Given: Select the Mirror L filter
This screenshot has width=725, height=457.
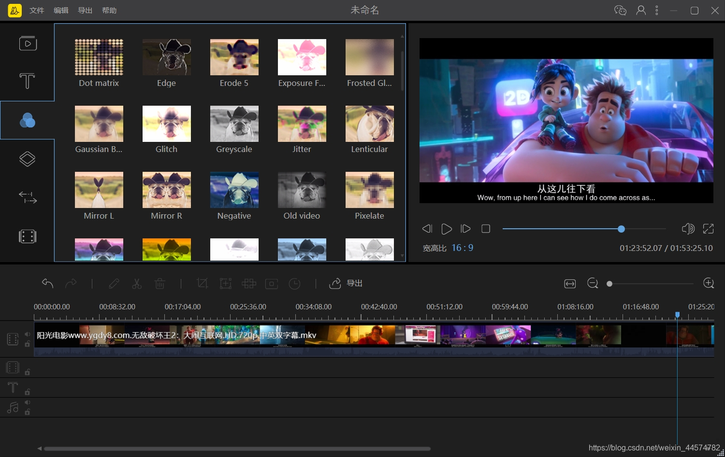Looking at the screenshot, I should 99,190.
